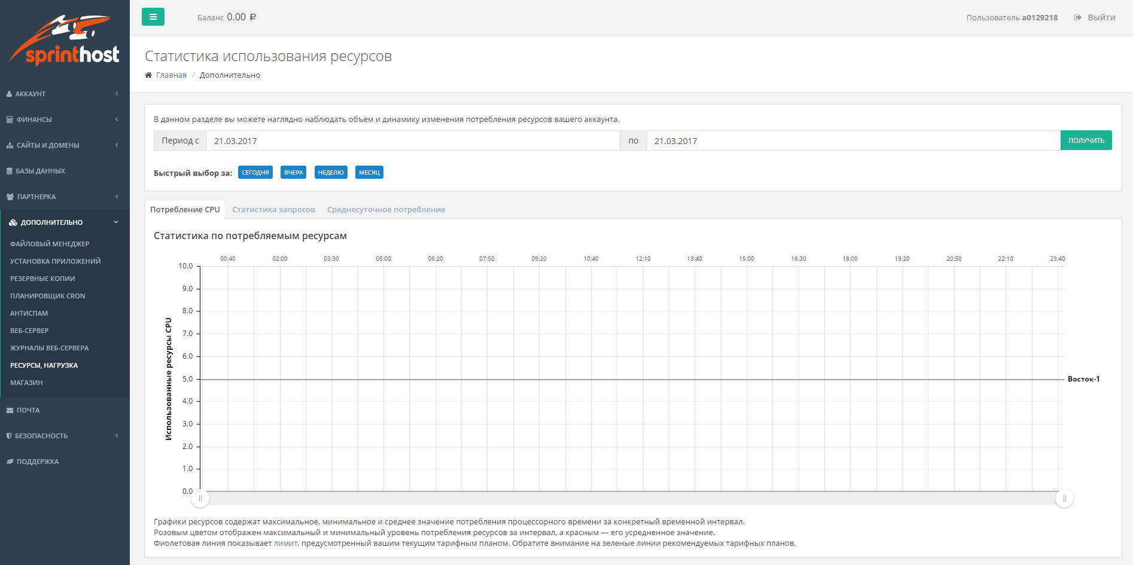Expand the Аккаунт menu chevron
1133x565 pixels.
click(117, 94)
